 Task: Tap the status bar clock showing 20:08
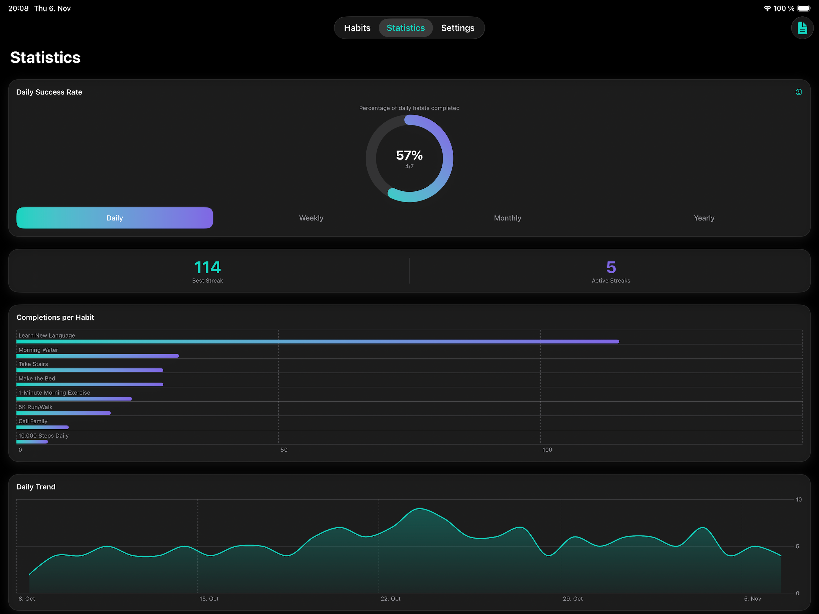pyautogui.click(x=18, y=8)
